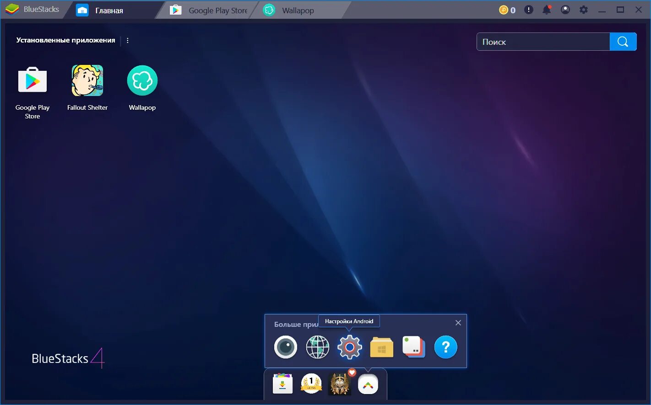Click the BlueStacks logo in title bar
The image size is (651, 405).
[x=32, y=9]
